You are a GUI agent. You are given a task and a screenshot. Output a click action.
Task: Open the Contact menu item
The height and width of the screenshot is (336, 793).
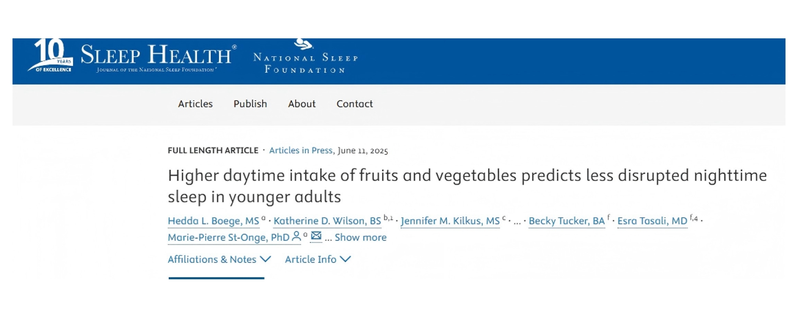point(355,104)
